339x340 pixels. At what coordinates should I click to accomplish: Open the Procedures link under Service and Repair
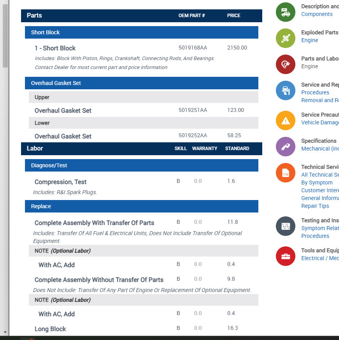coord(315,92)
